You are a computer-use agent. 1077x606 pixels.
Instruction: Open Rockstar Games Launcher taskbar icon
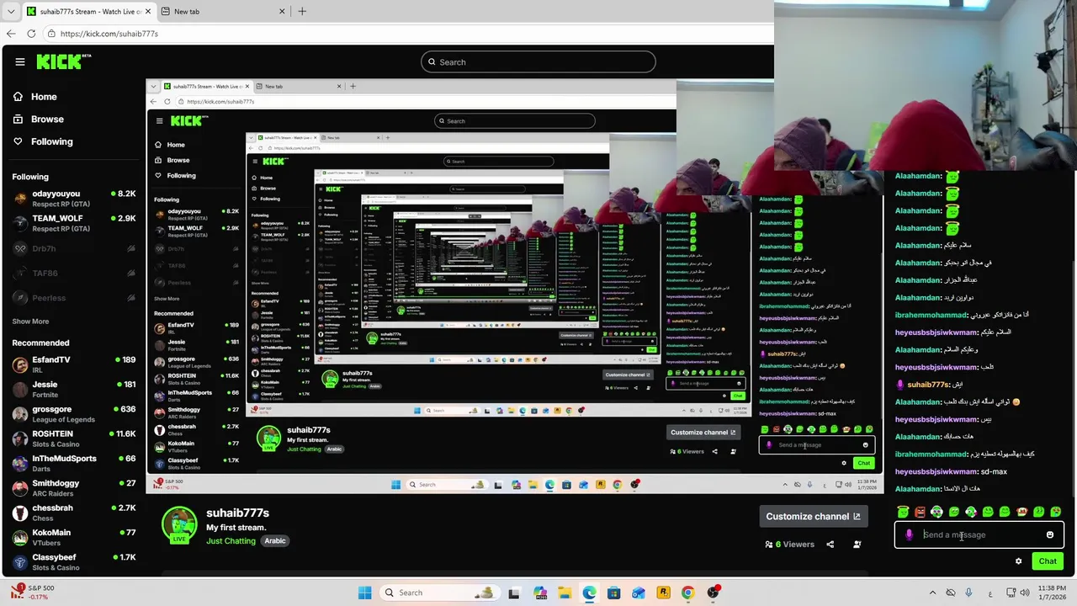point(663,593)
